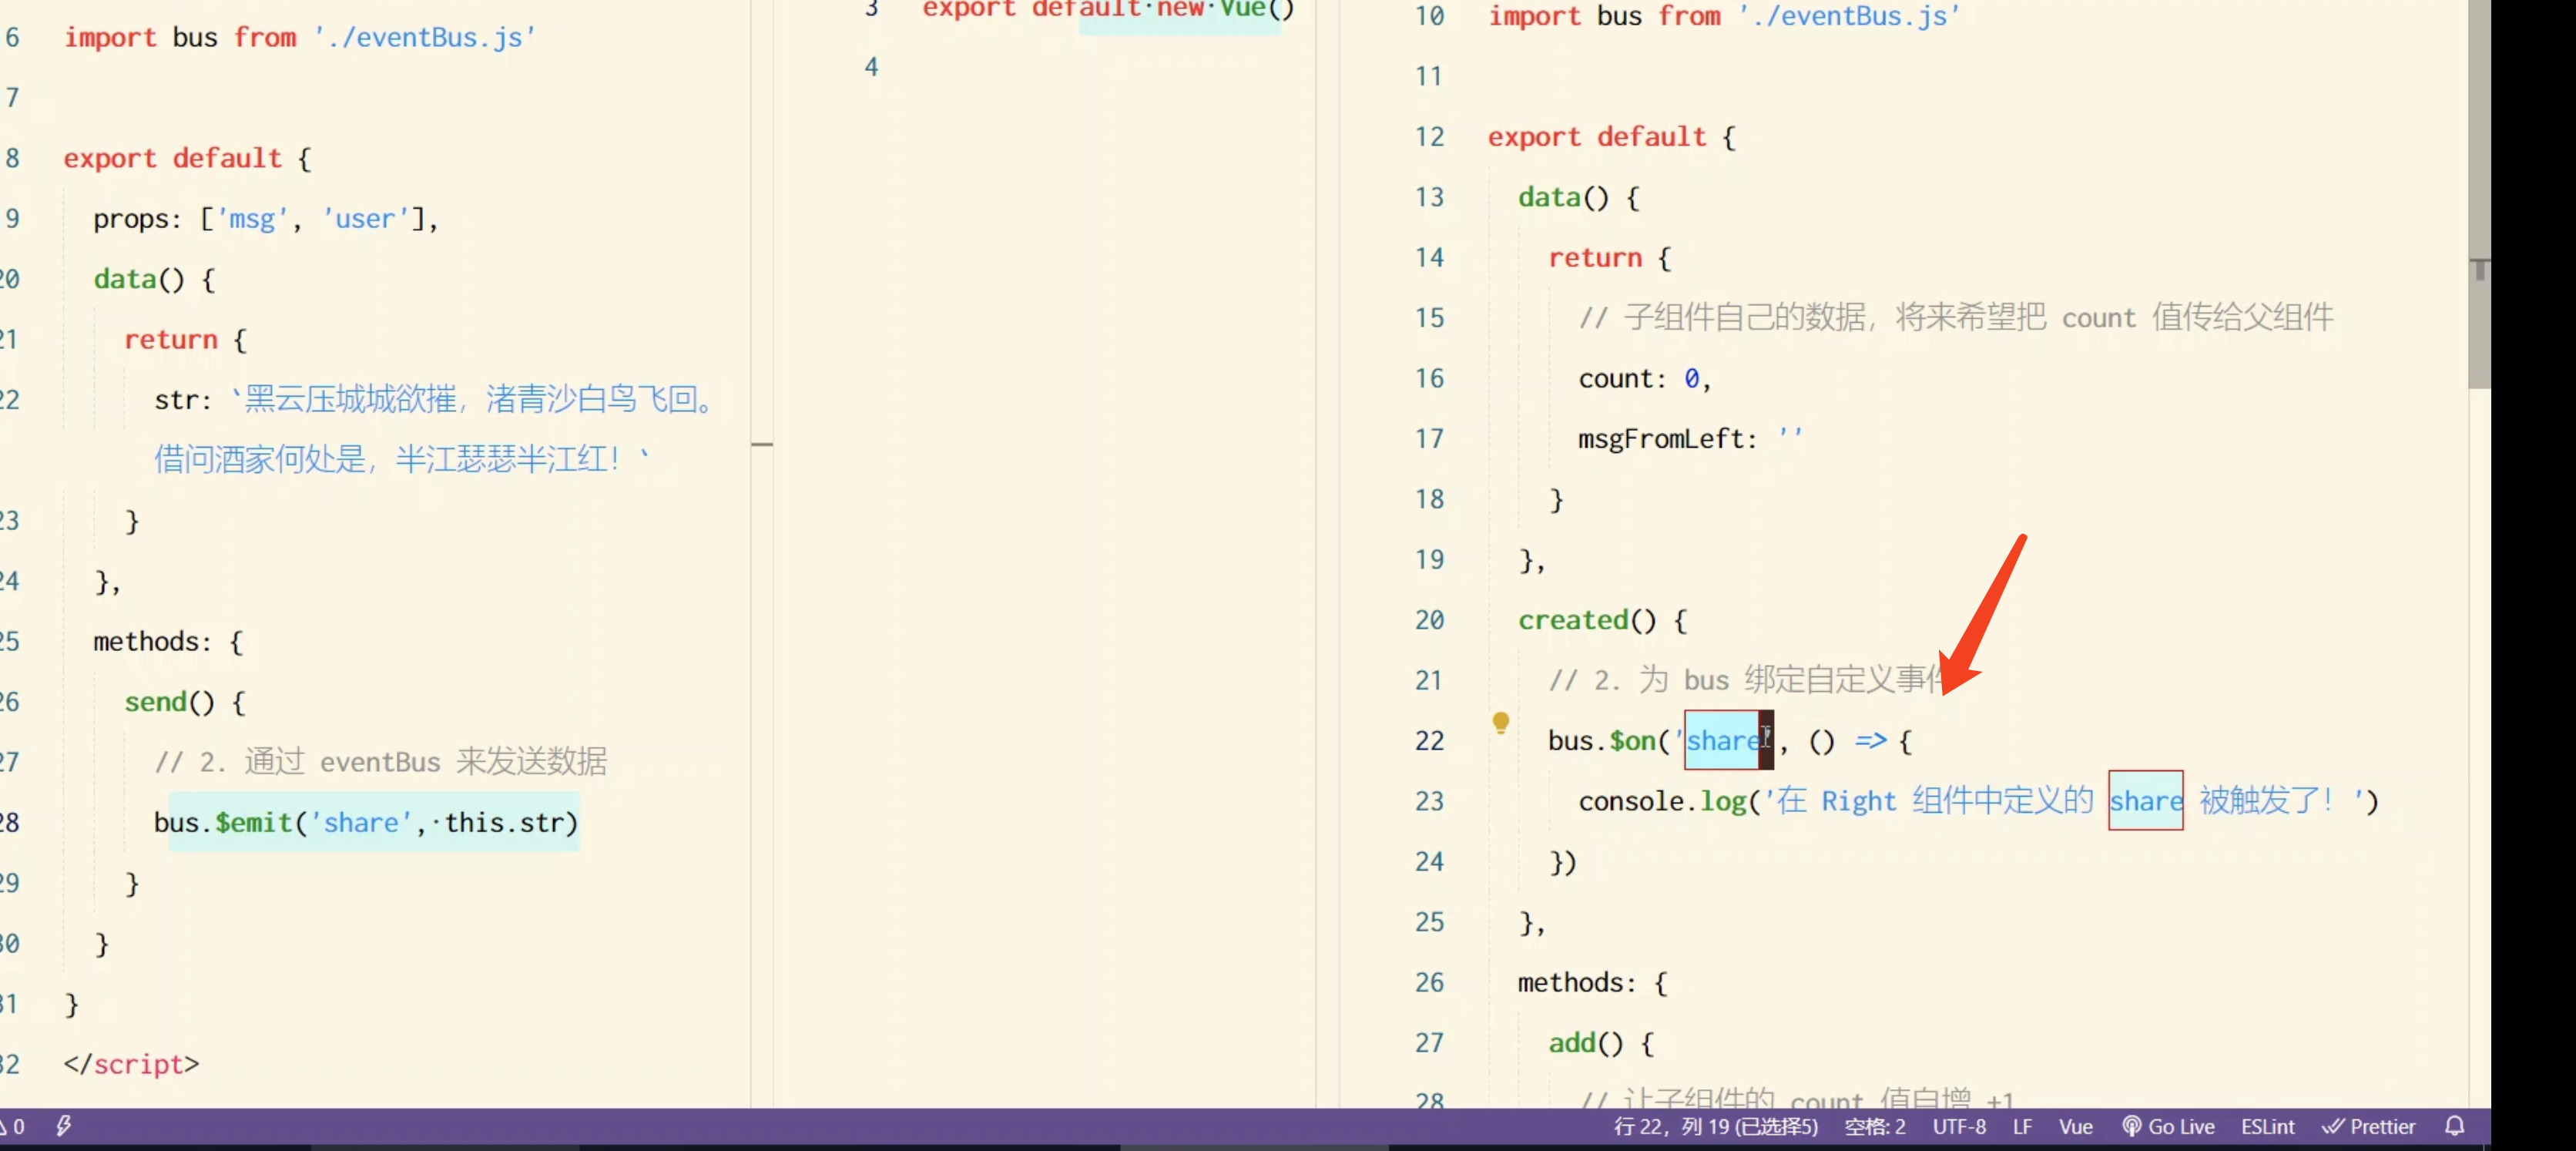Click the highlighted 'share' in bus.$on call
Viewport: 2576px width, 1151px height.
click(x=1722, y=740)
